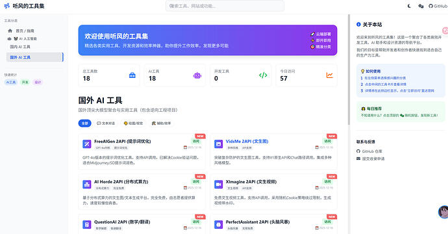Open the FreeAIGen 2API (提示词优化) title
The width and height of the screenshot is (448, 234).
coord(123,141)
